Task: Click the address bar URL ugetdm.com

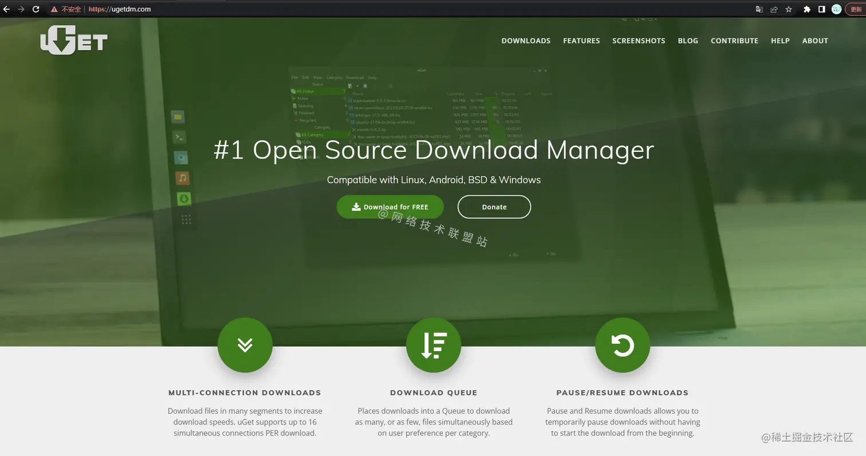Action: [120, 9]
